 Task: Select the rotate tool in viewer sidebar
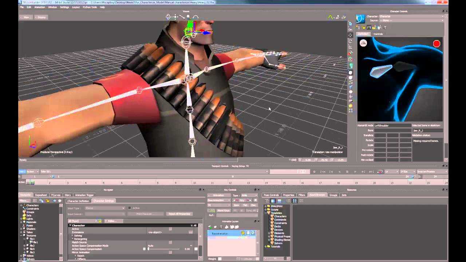click(351, 41)
